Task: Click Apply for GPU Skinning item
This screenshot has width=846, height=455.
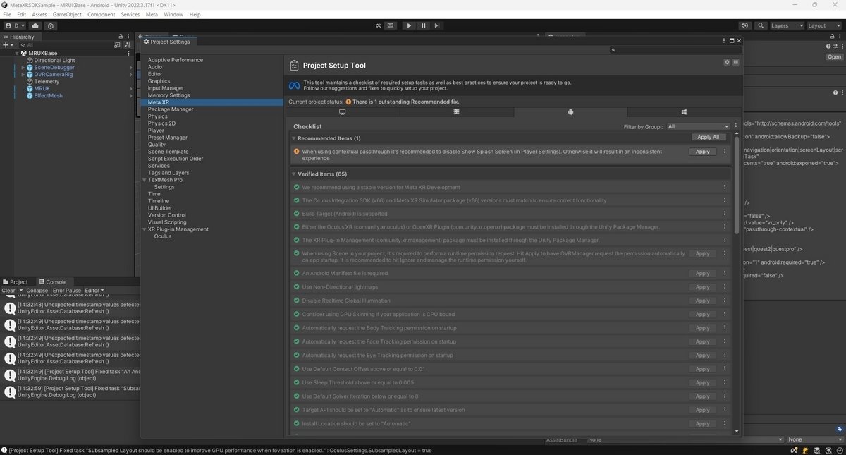Action: click(x=703, y=314)
